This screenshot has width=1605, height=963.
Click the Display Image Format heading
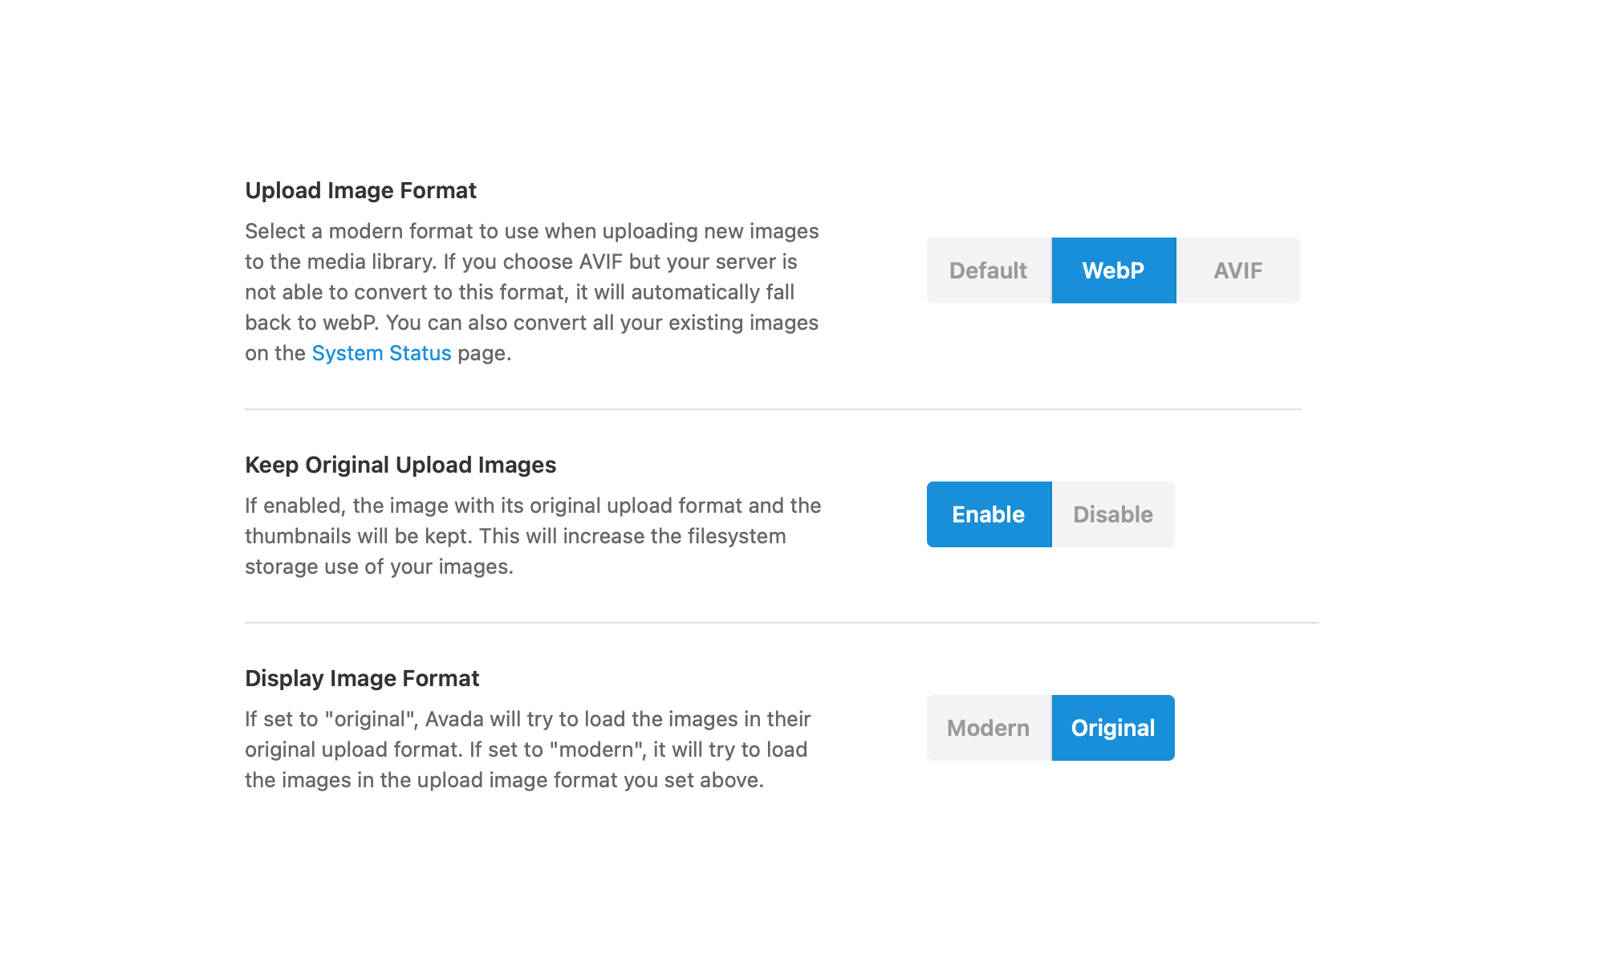coord(362,678)
